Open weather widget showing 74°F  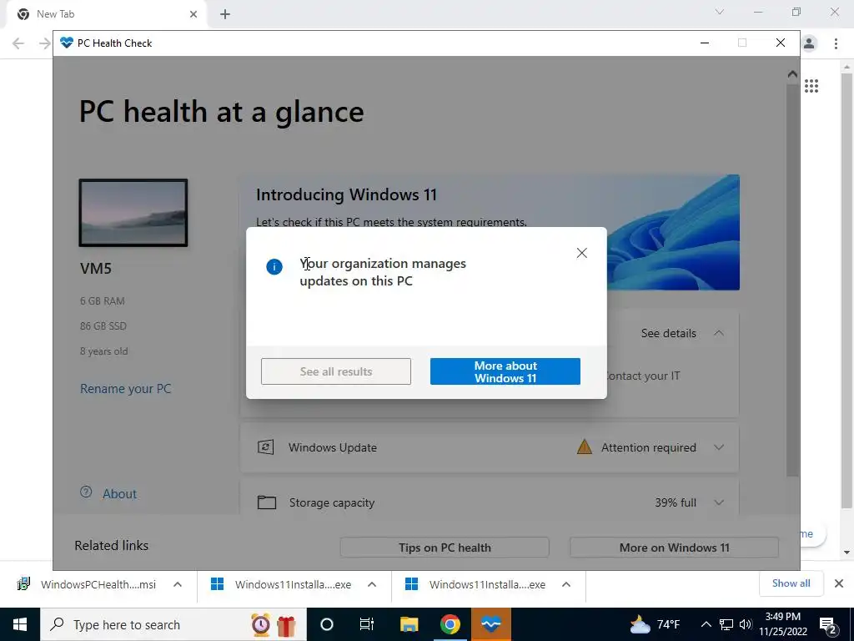656,624
